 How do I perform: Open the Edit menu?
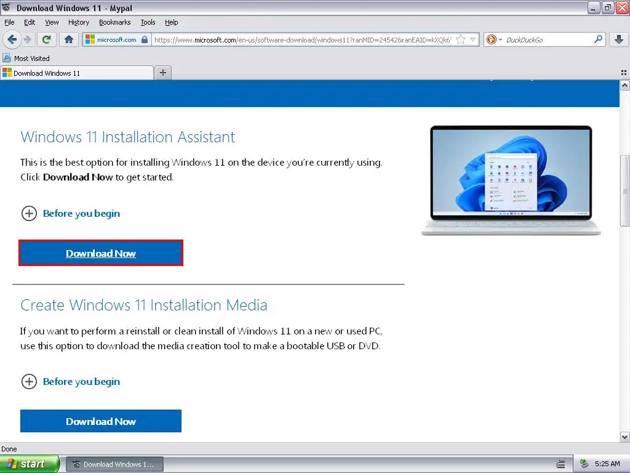(30, 22)
